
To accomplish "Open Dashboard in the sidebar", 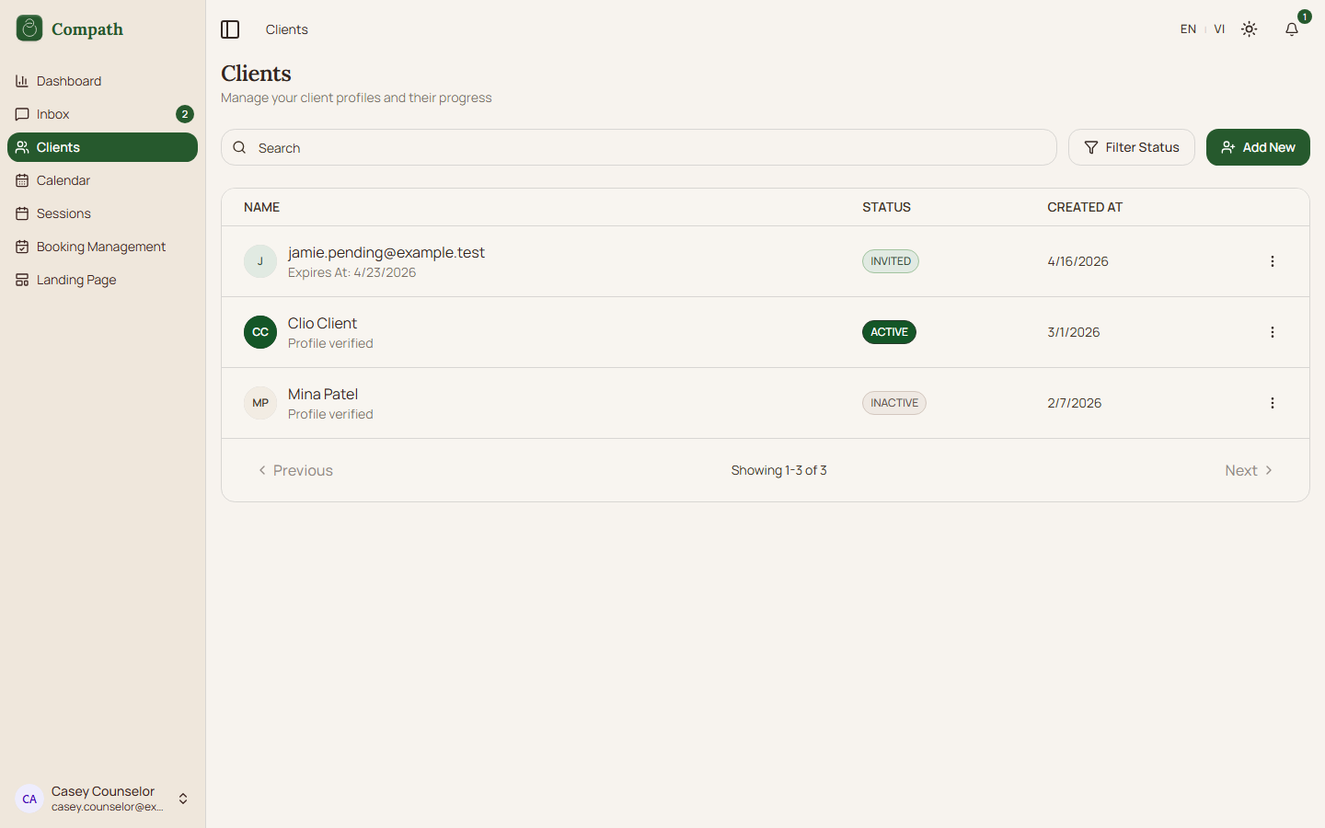I will tap(102, 81).
